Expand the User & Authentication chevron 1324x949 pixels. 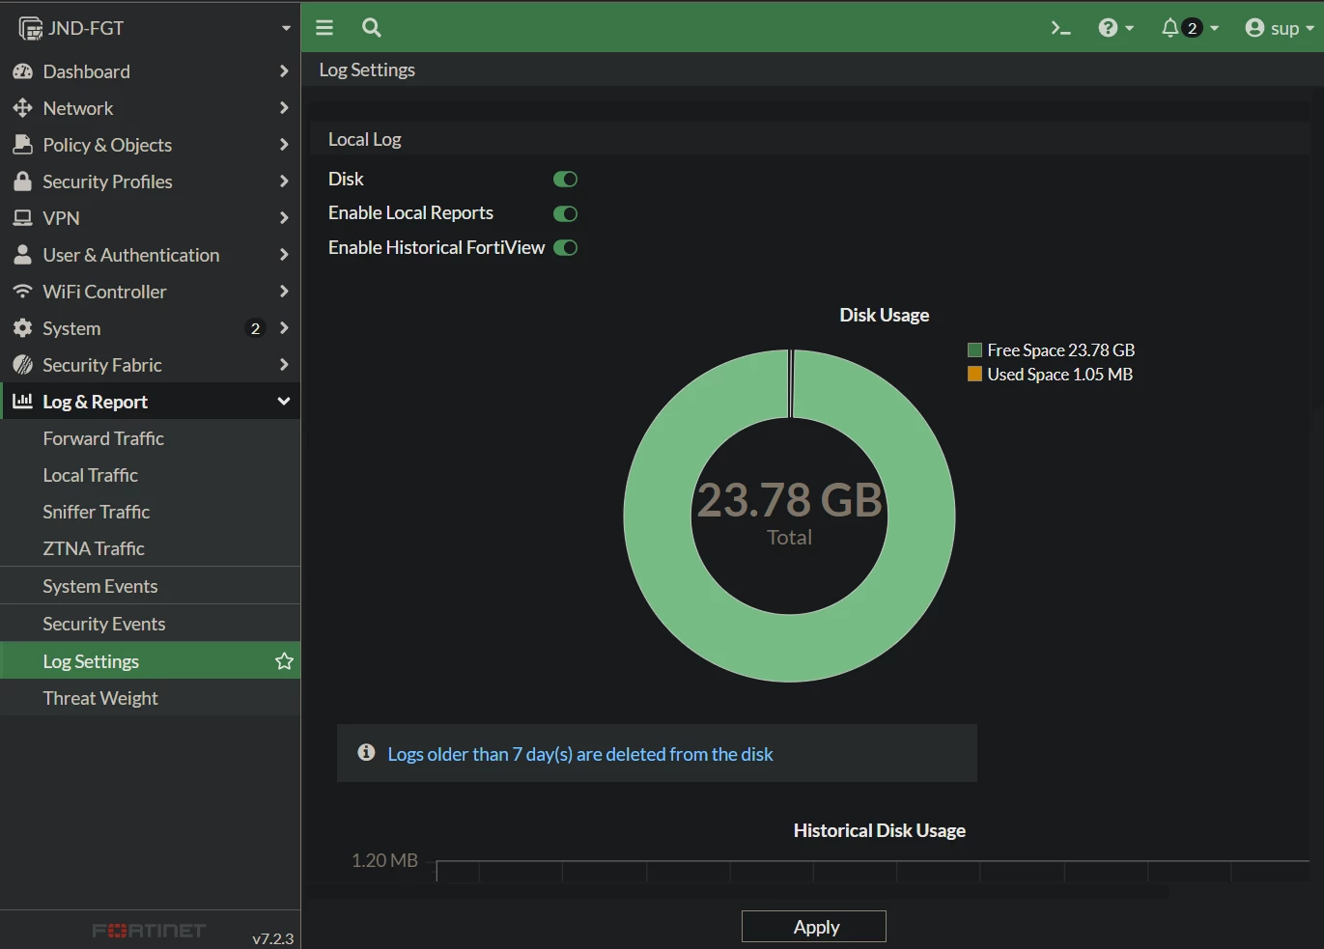(x=284, y=255)
